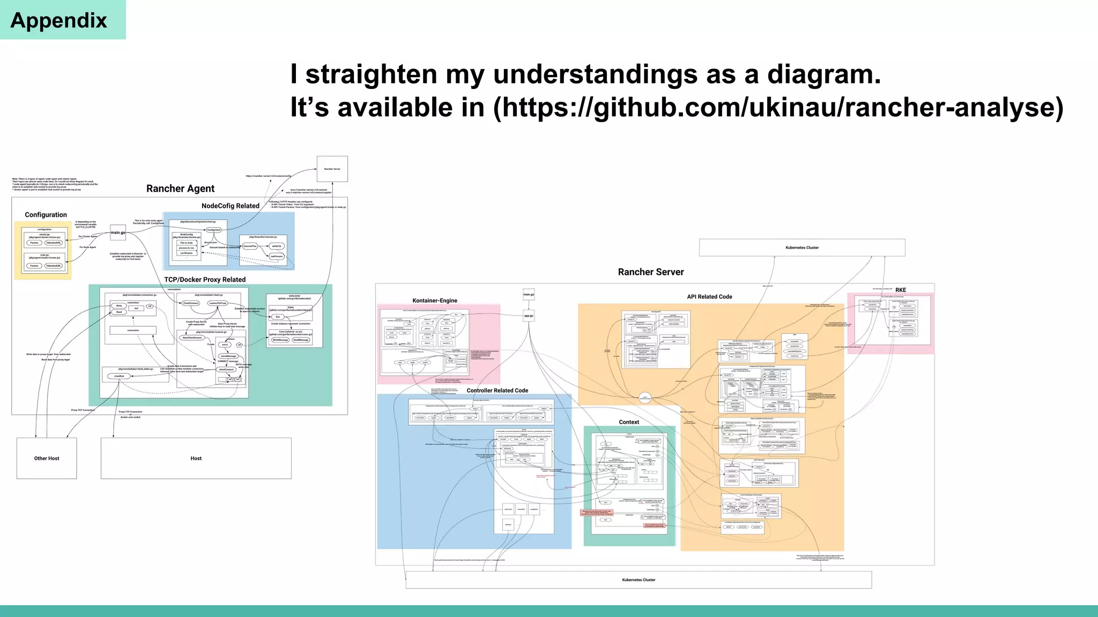Click the 'RKE' section label

[x=901, y=290]
